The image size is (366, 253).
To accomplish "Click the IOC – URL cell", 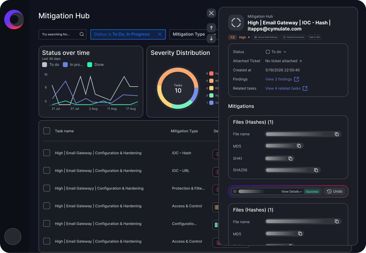I will click(x=181, y=171).
